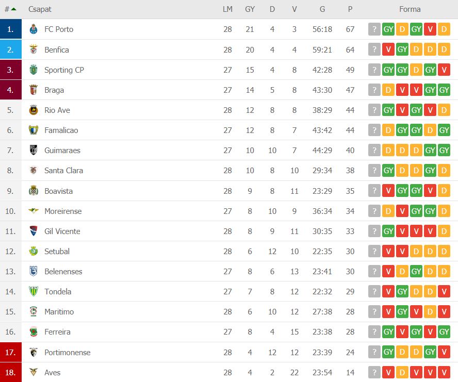Sort standings by P points column
458x382 pixels.
350,9
